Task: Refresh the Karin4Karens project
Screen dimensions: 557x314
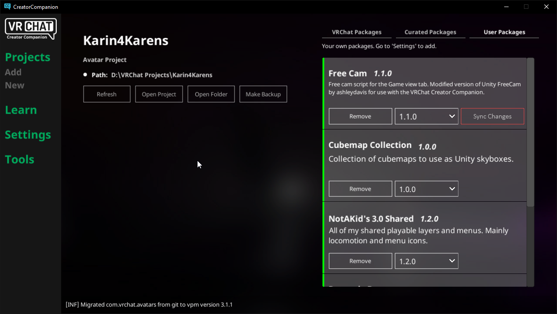Action: pyautogui.click(x=107, y=94)
